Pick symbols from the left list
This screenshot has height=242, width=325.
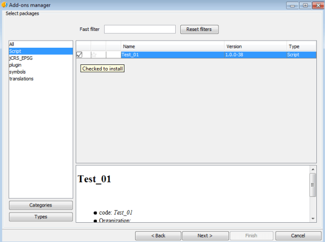point(17,72)
